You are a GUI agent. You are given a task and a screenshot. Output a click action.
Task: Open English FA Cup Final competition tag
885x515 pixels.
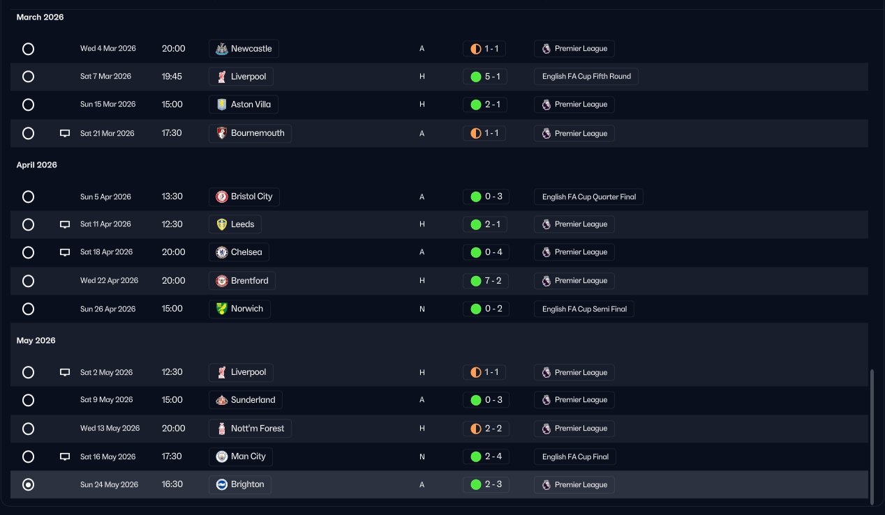[x=575, y=457]
